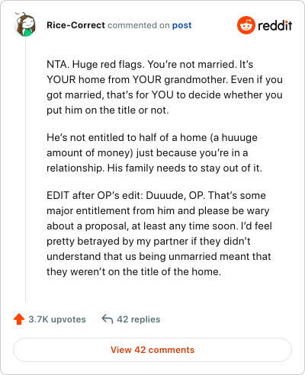This screenshot has width=305, height=375.
Task: Click the Reddit Snoo logo icon
Action: click(x=246, y=25)
